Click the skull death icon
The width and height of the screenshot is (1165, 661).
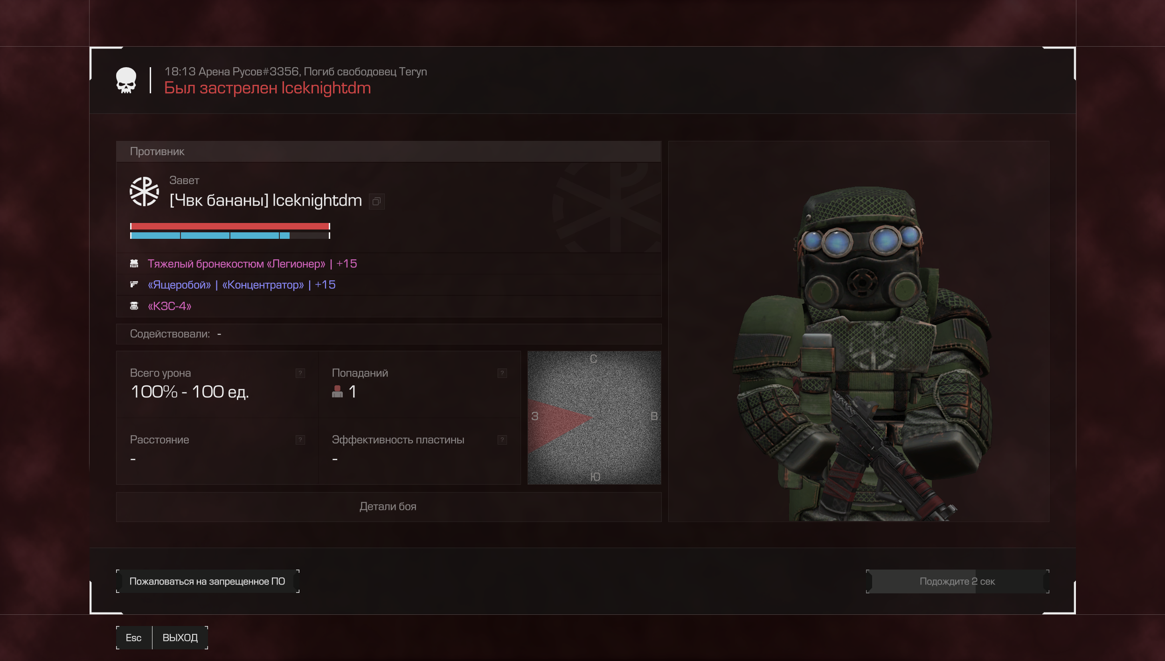[x=126, y=80]
